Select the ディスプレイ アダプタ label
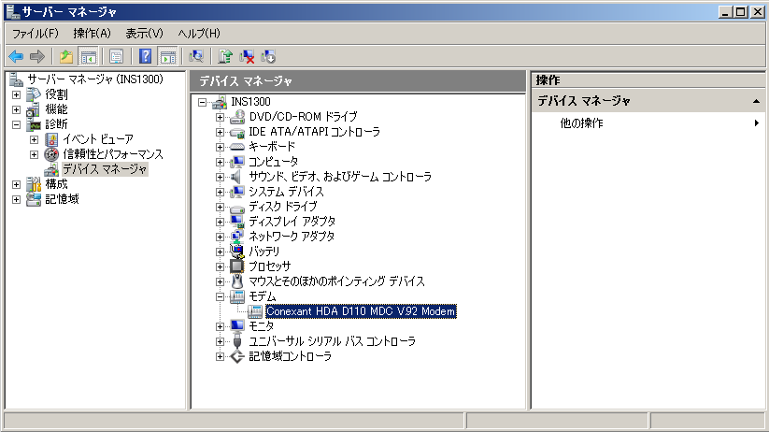 pyautogui.click(x=292, y=222)
